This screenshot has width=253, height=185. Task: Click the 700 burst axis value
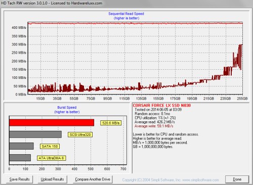[x=123, y=169]
